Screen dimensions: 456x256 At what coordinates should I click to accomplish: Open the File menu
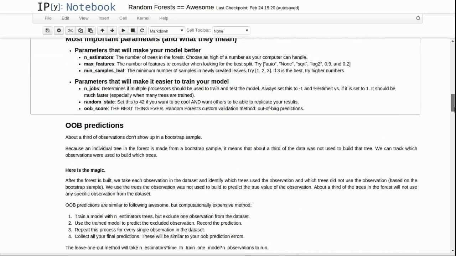point(48,18)
